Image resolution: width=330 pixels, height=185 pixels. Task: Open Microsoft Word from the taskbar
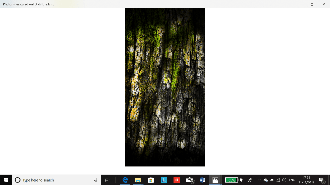pos(203,180)
